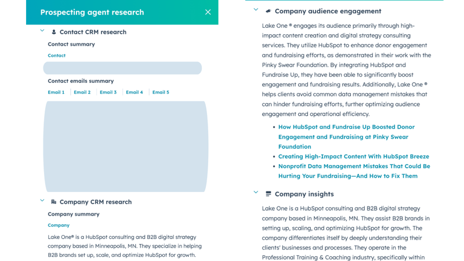Screen dimensions: 464x261
Task: Switch to Email 1 summary
Action: [56, 92]
